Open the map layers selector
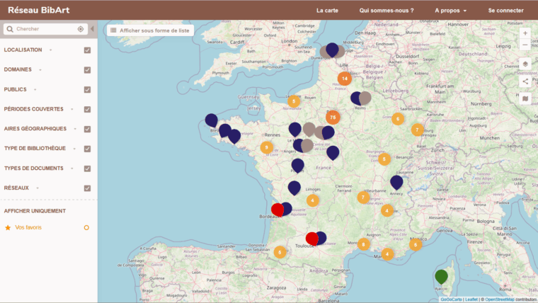The width and height of the screenshot is (538, 303). 525,64
